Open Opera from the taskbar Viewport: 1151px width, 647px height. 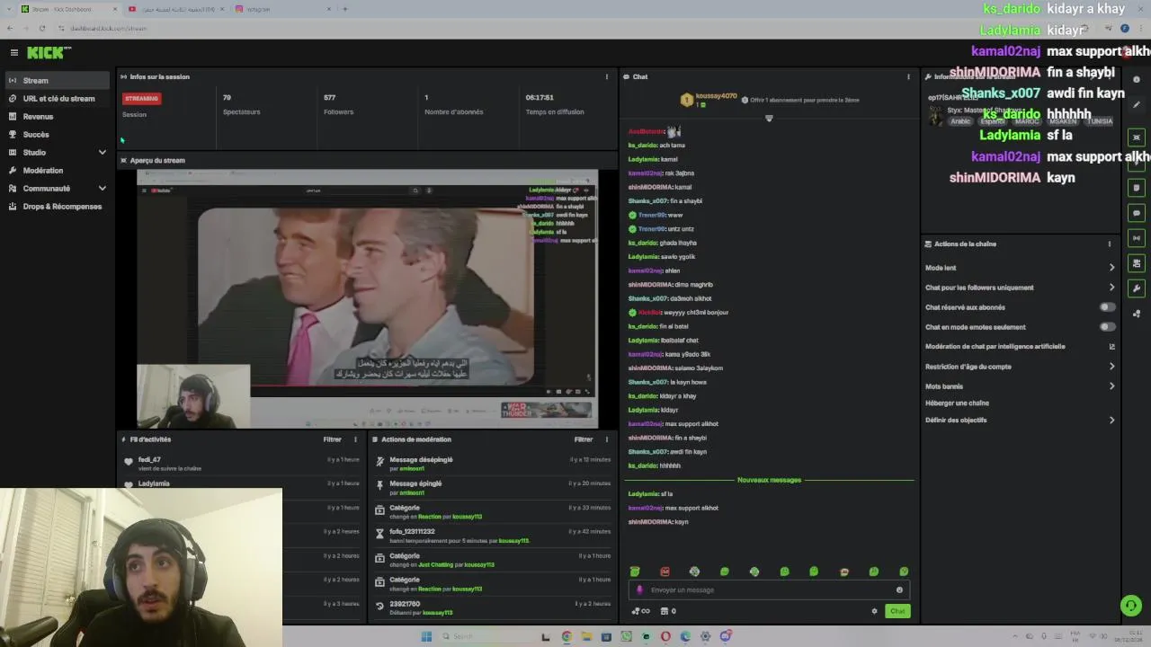point(665,637)
